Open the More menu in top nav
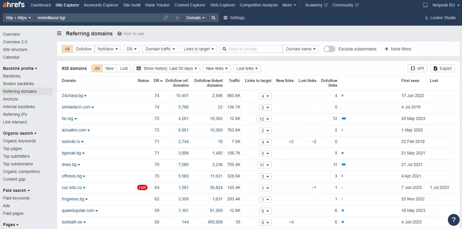462x229 pixels. coord(289,5)
